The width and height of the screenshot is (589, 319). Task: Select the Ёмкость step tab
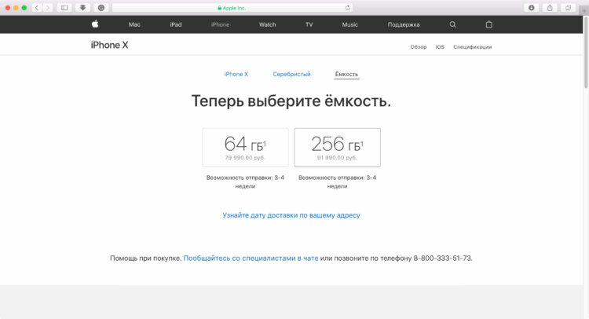[346, 74]
